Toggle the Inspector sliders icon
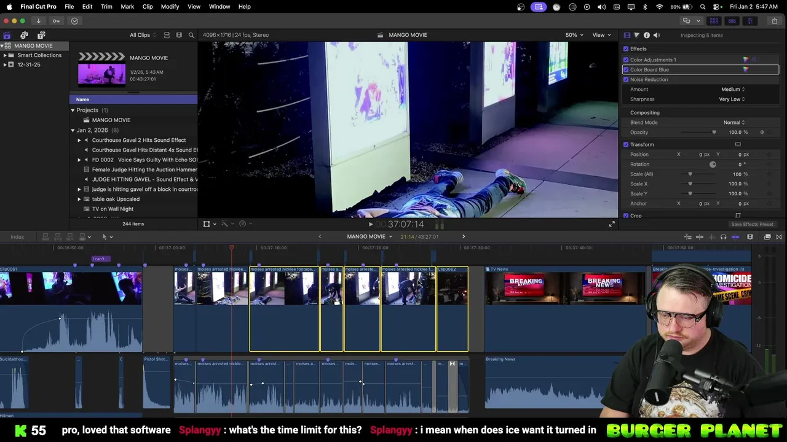This screenshot has height=442, width=787. pyautogui.click(x=749, y=21)
